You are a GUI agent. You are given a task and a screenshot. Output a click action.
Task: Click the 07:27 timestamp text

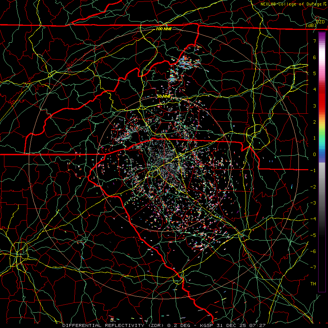tap(258, 325)
